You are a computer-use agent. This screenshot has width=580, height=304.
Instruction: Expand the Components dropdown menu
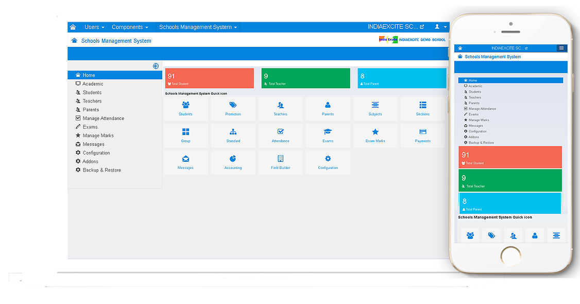click(130, 27)
